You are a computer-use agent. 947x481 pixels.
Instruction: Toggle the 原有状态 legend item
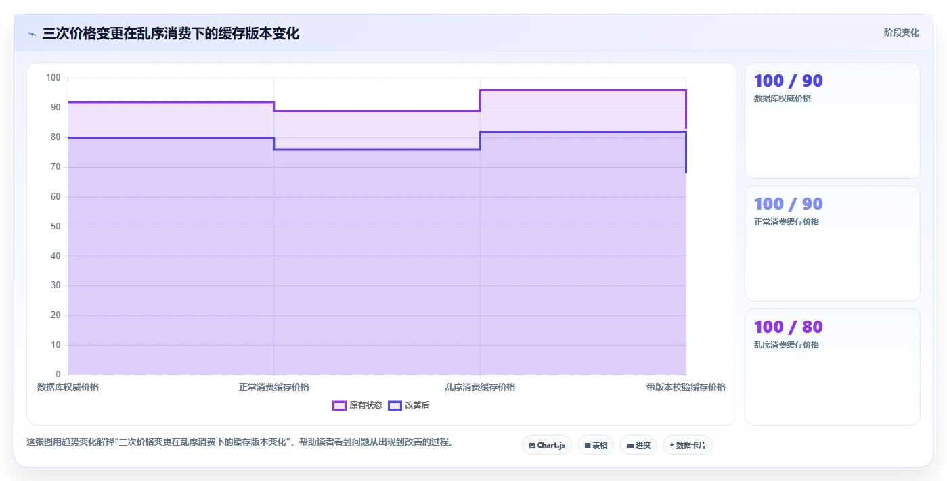pos(357,405)
